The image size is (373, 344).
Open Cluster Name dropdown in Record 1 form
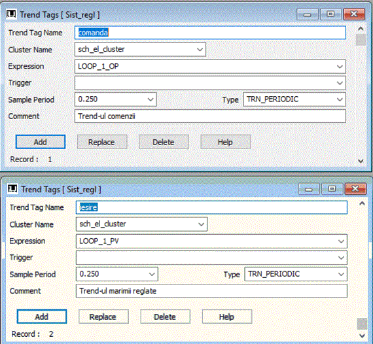click(200, 50)
